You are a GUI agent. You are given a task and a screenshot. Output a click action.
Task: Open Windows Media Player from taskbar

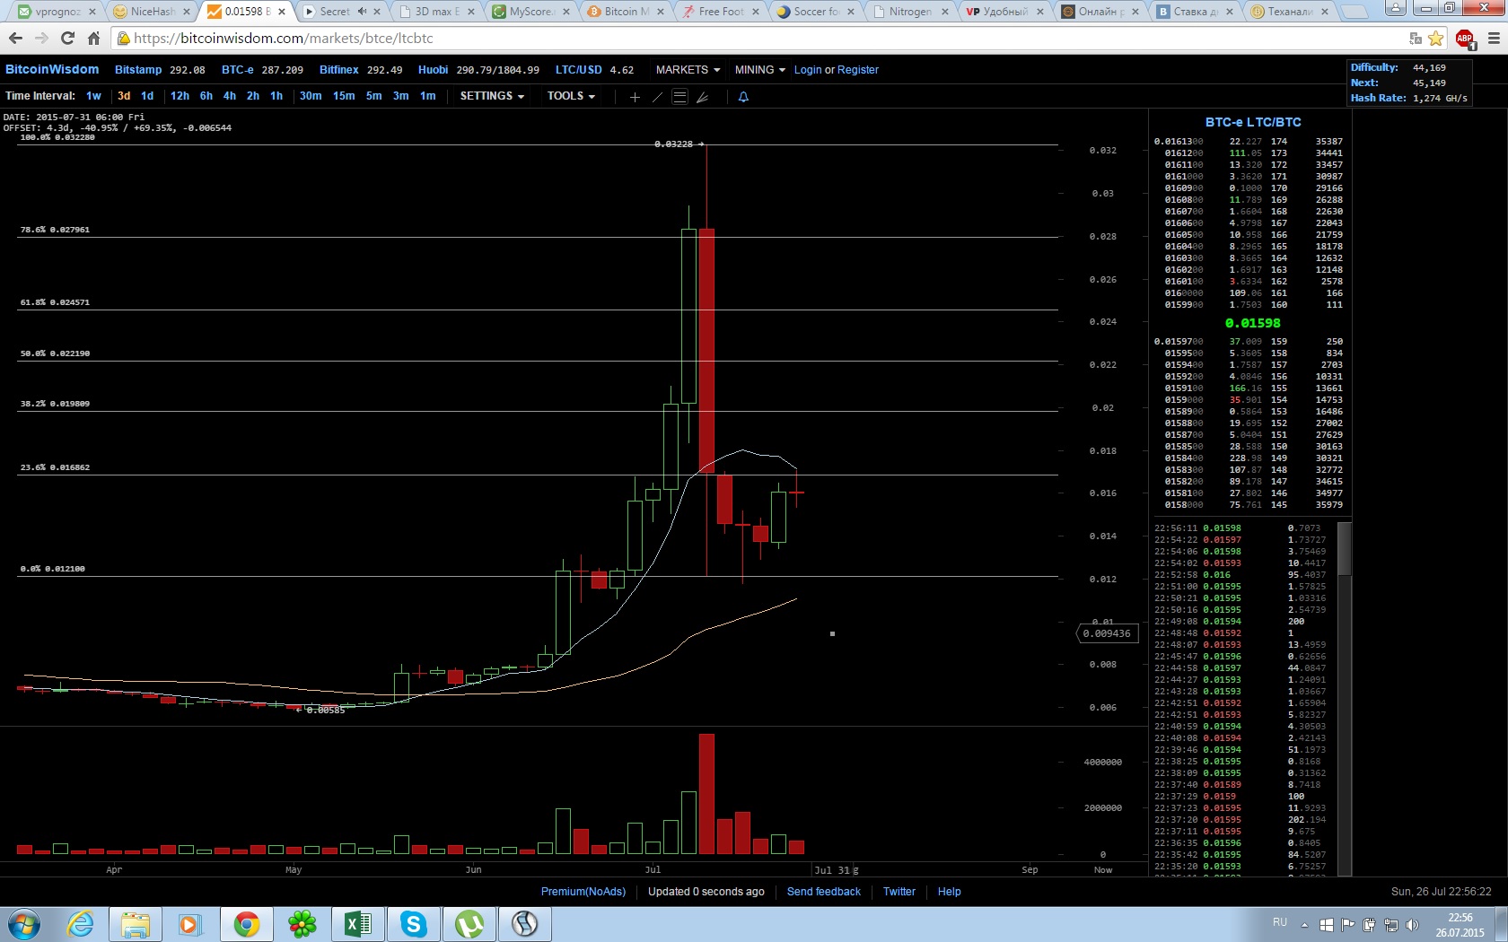pyautogui.click(x=189, y=924)
